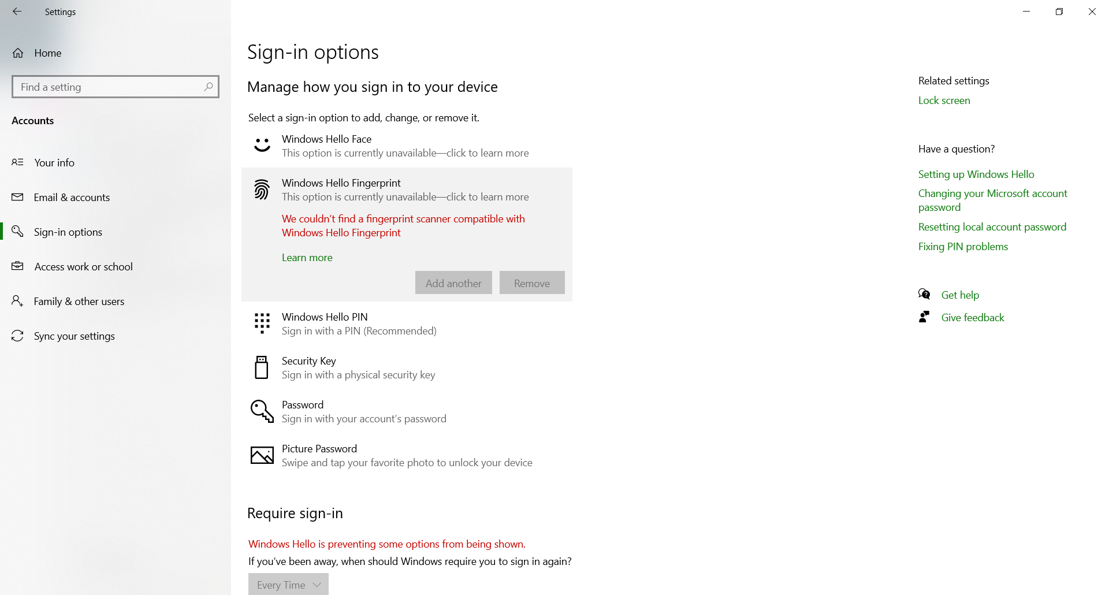Image resolution: width=1109 pixels, height=595 pixels.
Task: Click Learn more under fingerprint error
Action: (307, 257)
